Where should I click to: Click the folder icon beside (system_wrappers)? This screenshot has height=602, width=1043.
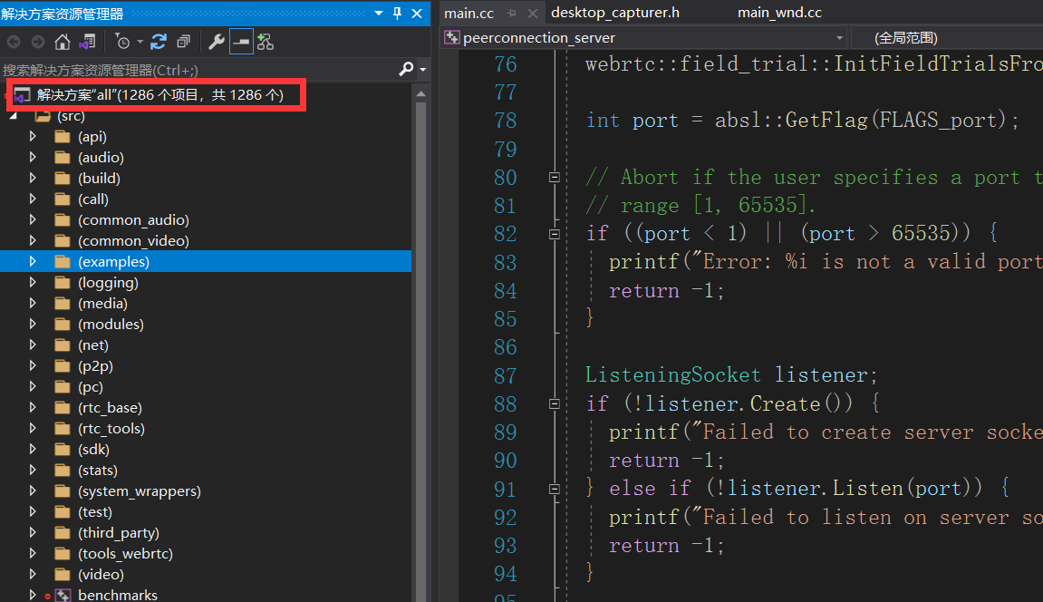tap(63, 490)
